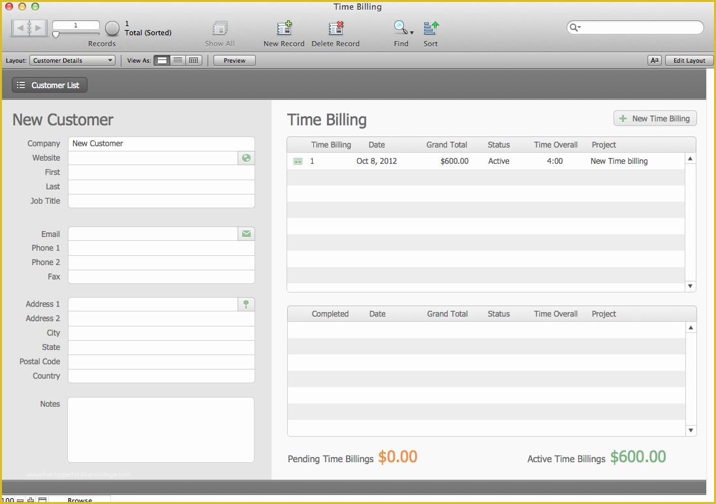Viewport: 716px width, 504px height.
Task: Click the Postal Code field
Action: click(161, 362)
